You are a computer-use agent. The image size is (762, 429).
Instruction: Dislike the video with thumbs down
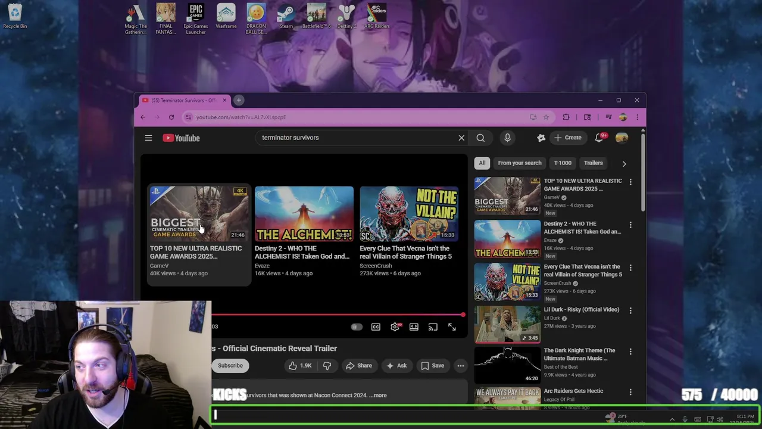[x=327, y=365]
